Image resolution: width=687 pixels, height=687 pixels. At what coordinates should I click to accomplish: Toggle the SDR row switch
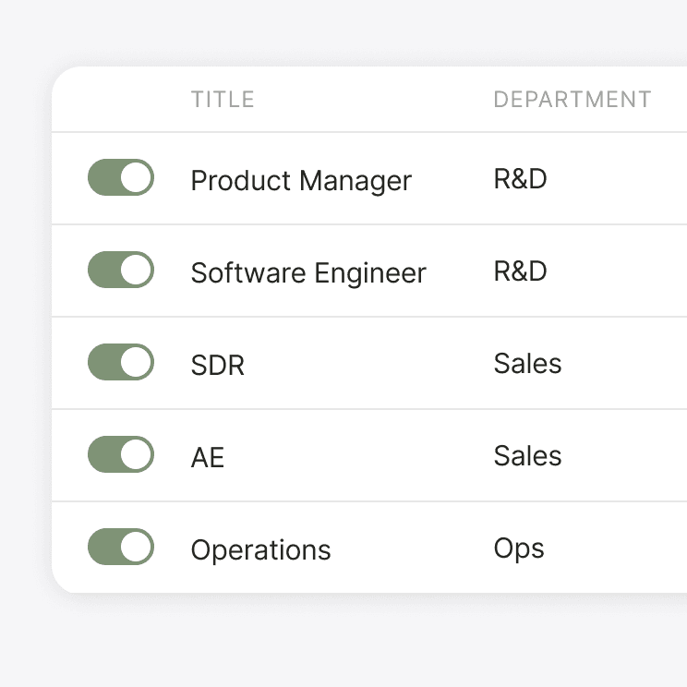point(121,362)
